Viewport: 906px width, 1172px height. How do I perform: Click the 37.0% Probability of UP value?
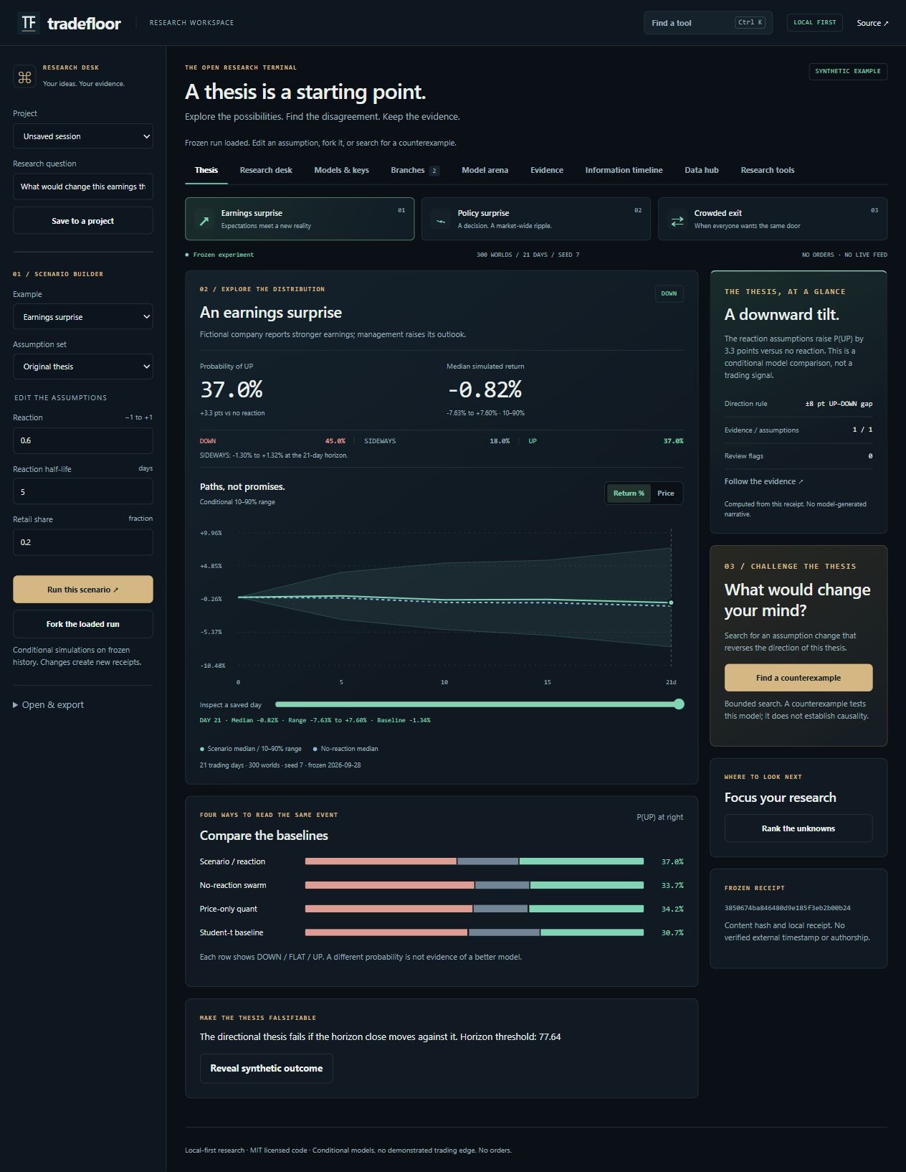tap(231, 389)
